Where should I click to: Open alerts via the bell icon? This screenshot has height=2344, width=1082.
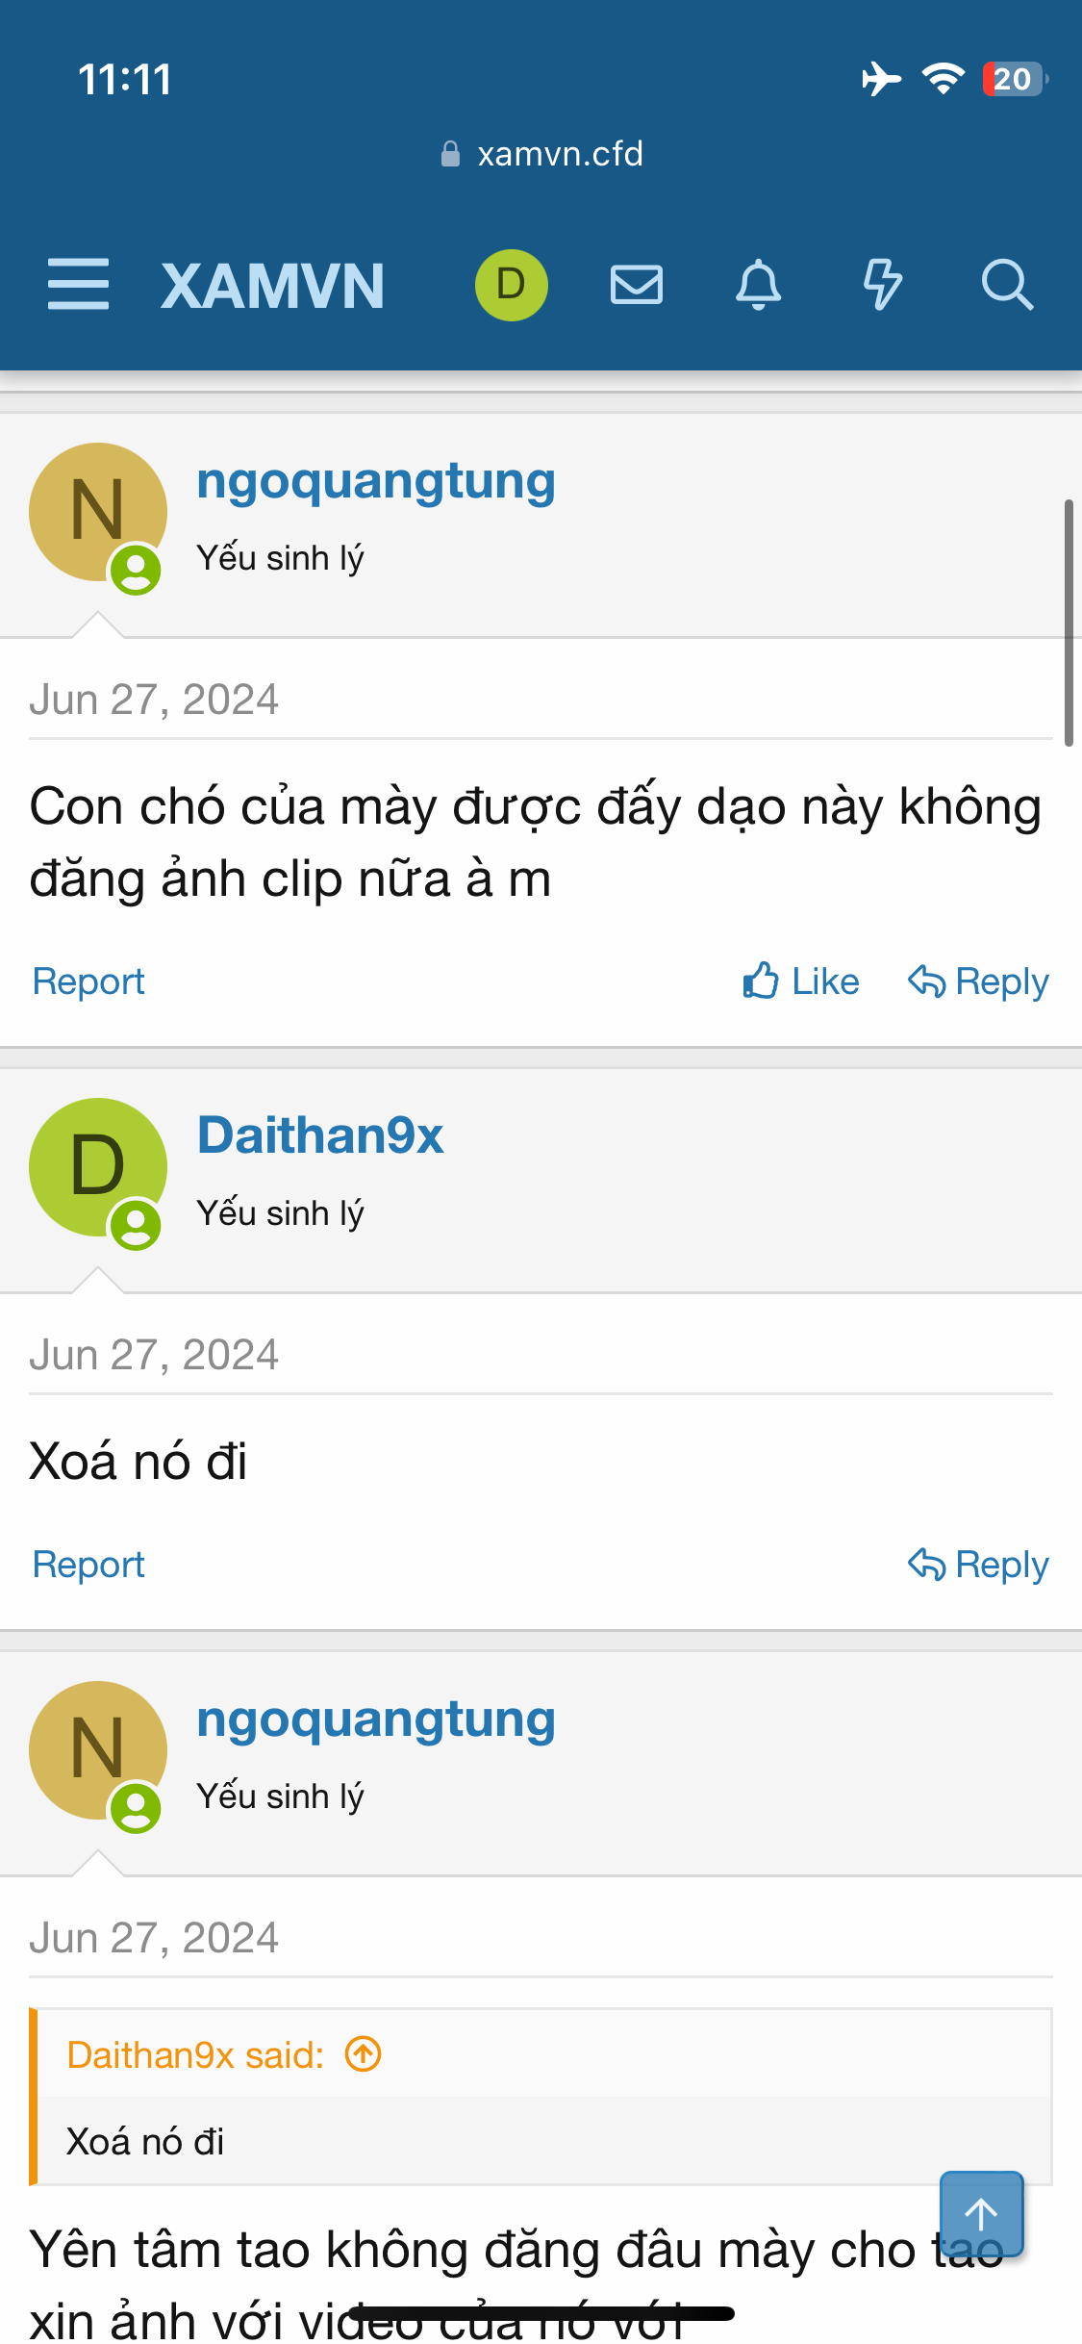click(759, 285)
